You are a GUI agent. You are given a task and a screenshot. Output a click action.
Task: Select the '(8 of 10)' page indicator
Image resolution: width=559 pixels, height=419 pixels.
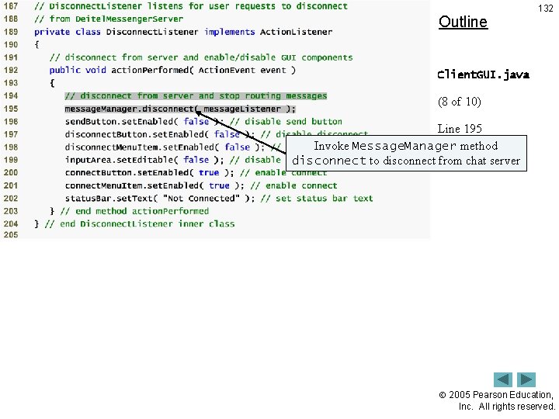tap(459, 102)
